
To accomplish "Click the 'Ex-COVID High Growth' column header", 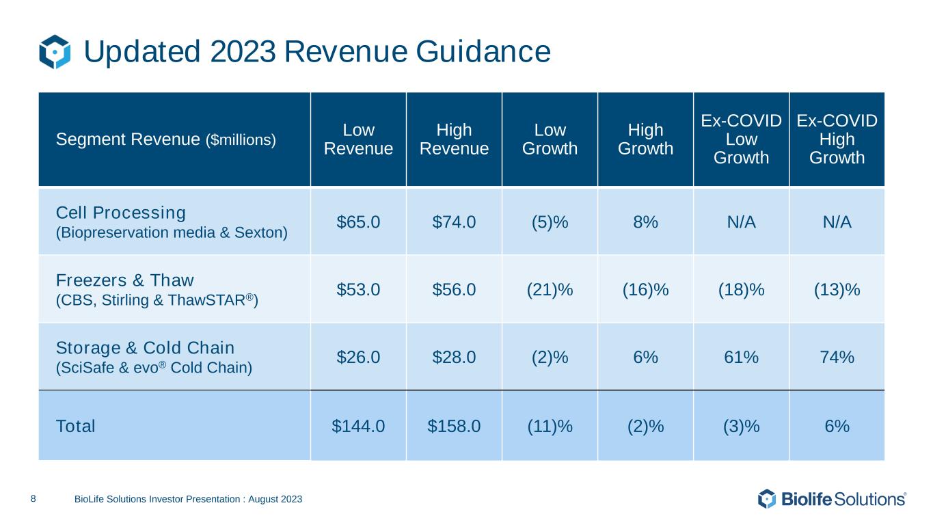I will coord(837,139).
